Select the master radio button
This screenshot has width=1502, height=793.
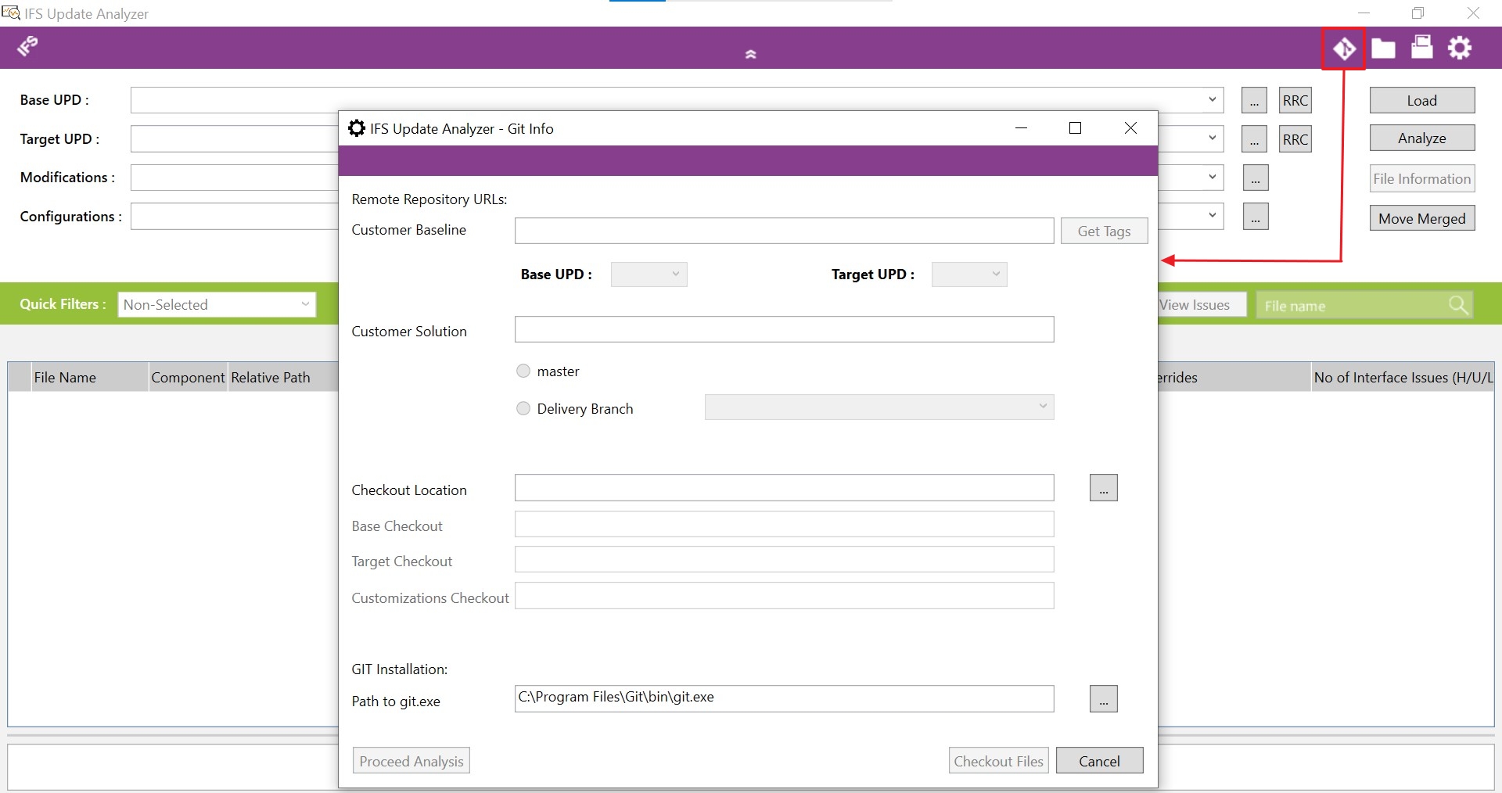click(523, 371)
